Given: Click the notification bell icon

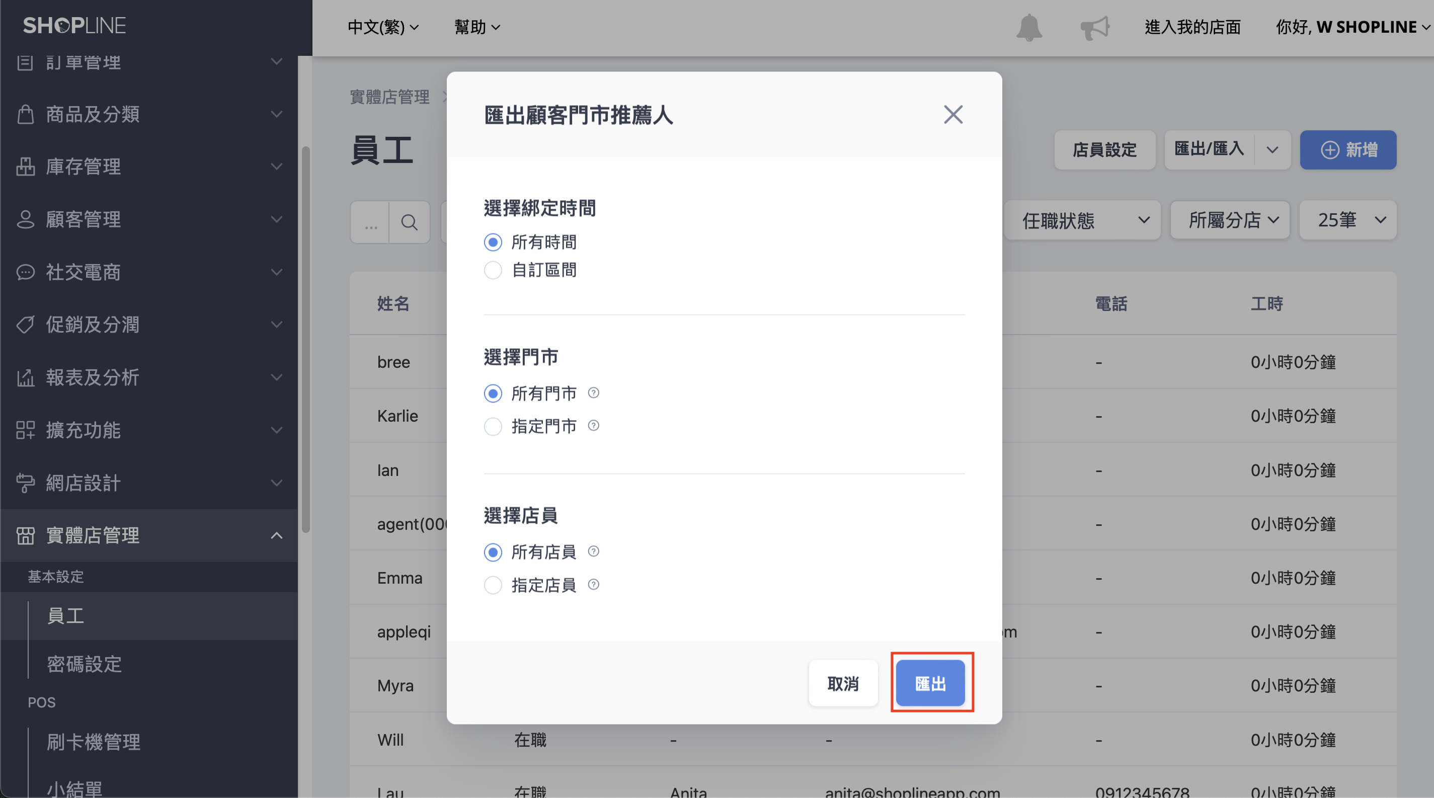Looking at the screenshot, I should [x=1029, y=27].
